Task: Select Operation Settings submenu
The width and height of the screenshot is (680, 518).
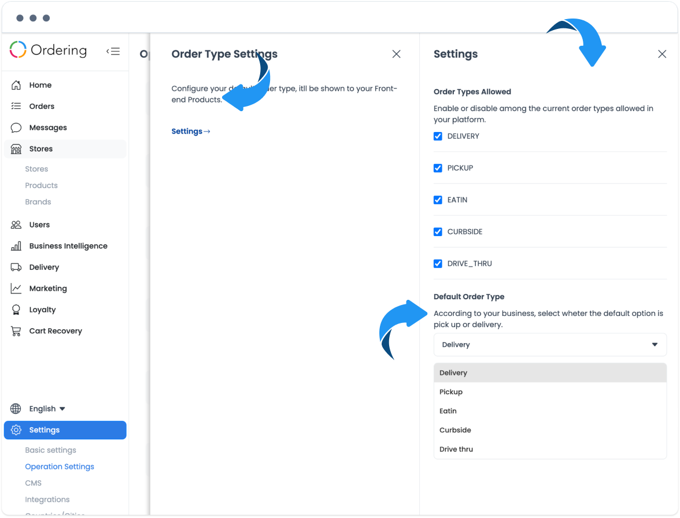Action: coord(60,466)
